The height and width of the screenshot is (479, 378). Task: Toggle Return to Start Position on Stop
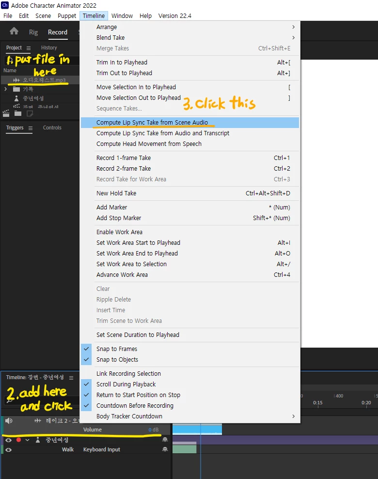(190, 395)
